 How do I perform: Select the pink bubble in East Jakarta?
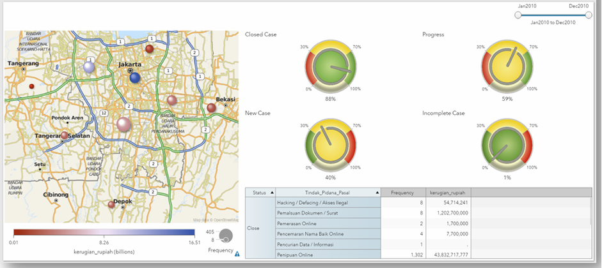coord(171,100)
